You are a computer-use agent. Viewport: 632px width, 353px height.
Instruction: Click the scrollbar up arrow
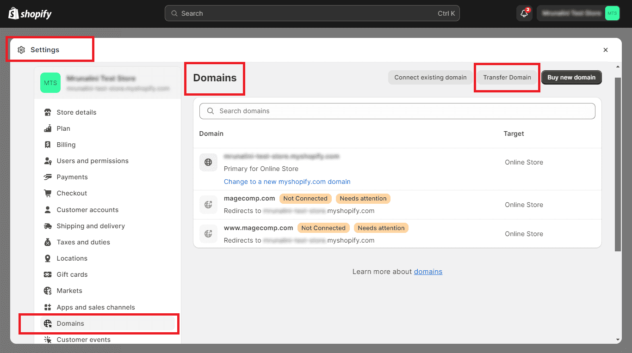pyautogui.click(x=618, y=67)
